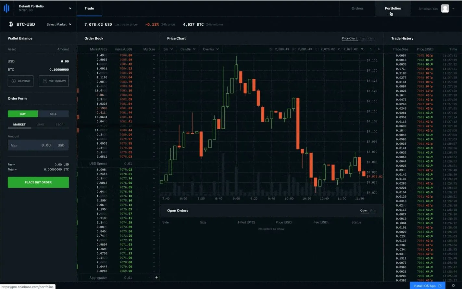Increase aggregation with the plus control
This screenshot has height=289, width=462.
[156, 277]
